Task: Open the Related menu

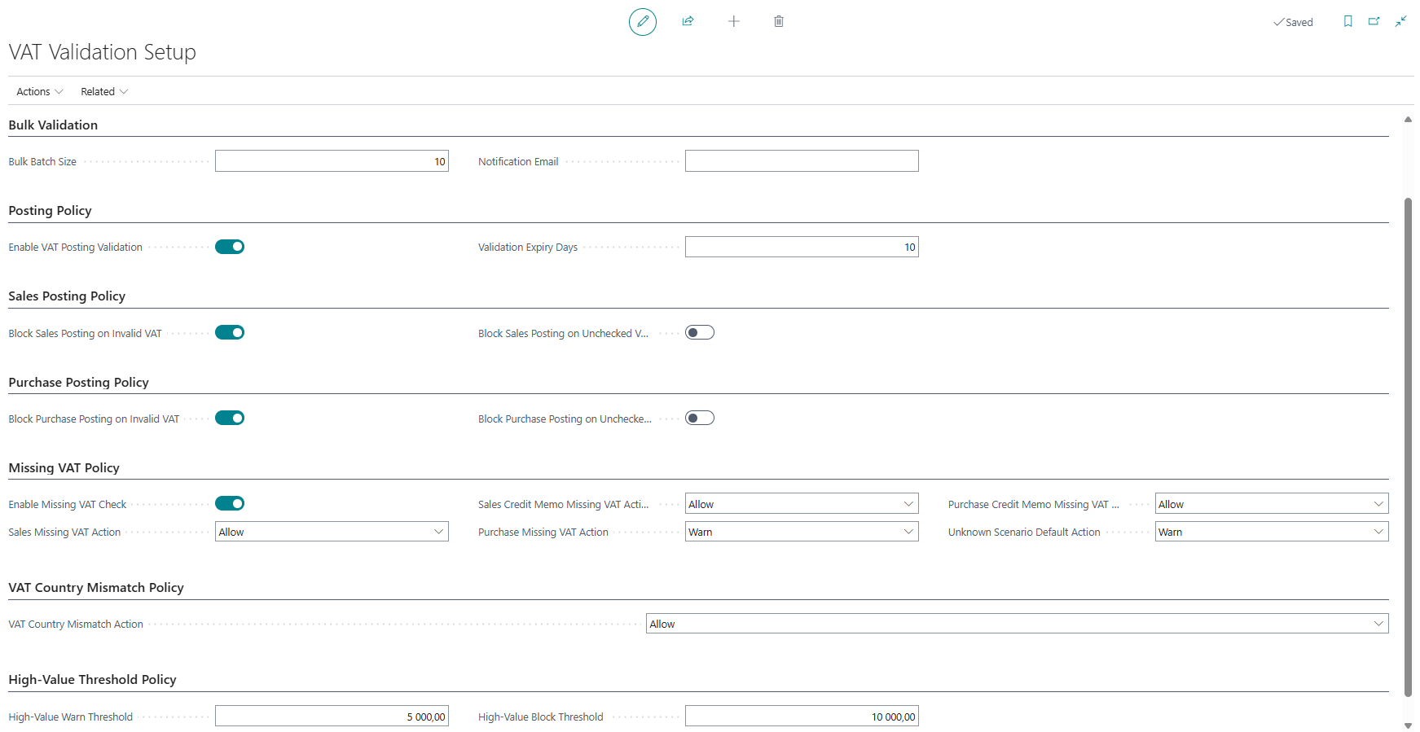Action: pyautogui.click(x=104, y=92)
